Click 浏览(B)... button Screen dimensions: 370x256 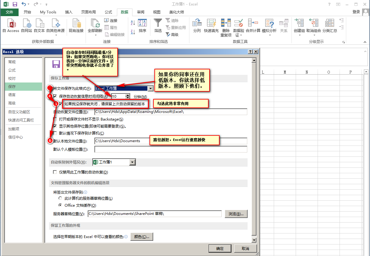pos(236,214)
